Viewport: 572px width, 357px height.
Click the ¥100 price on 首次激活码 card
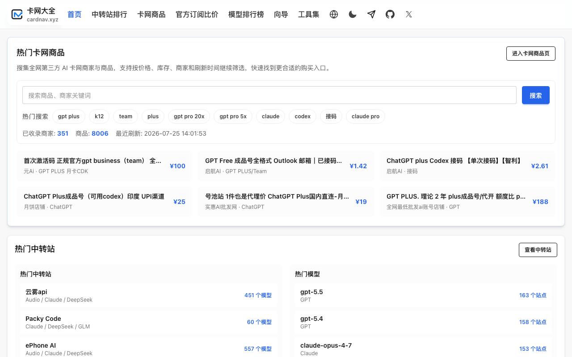[x=178, y=166]
